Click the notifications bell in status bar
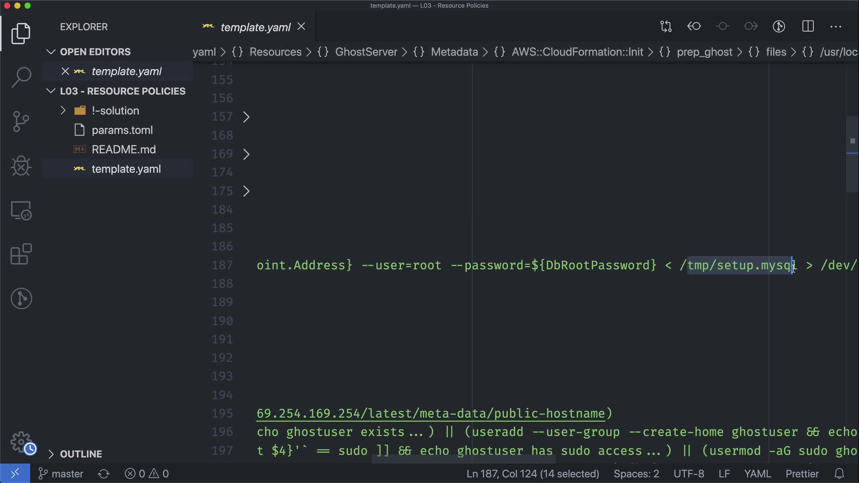Viewport: 859px width, 483px height. (x=839, y=474)
